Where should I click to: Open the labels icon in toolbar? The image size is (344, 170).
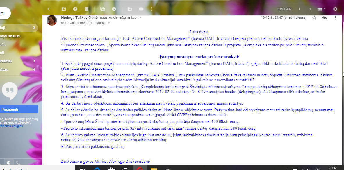pyautogui.click(x=141, y=9)
